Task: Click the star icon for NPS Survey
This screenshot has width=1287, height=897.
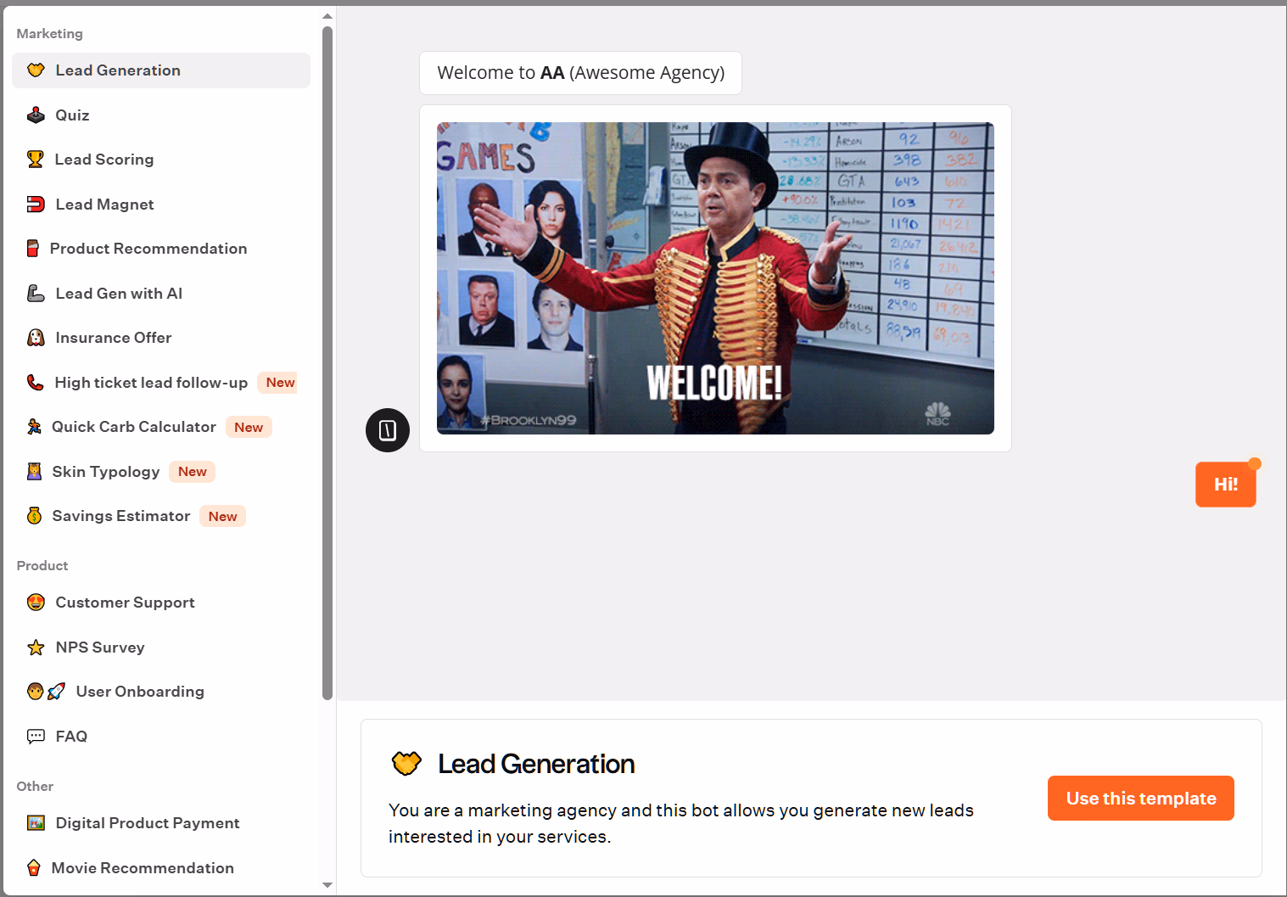Action: (36, 648)
